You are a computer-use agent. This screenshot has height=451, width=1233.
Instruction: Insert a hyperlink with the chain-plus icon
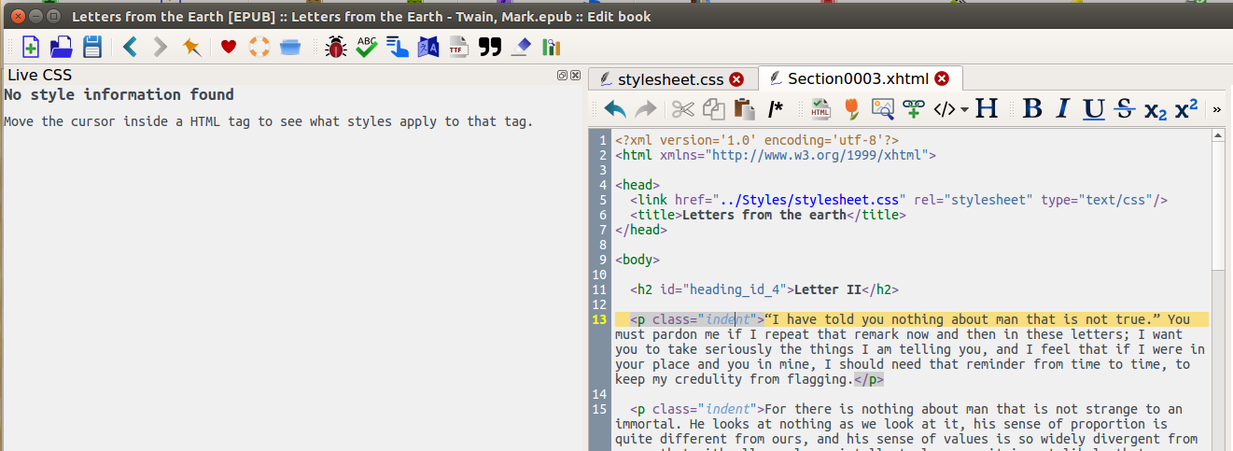click(x=913, y=109)
